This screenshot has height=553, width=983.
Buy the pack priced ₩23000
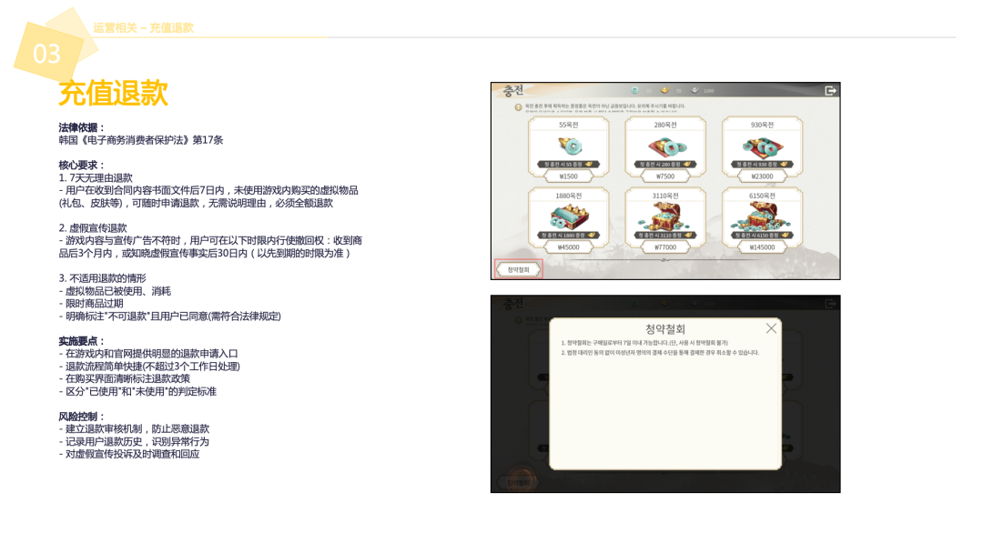762,176
